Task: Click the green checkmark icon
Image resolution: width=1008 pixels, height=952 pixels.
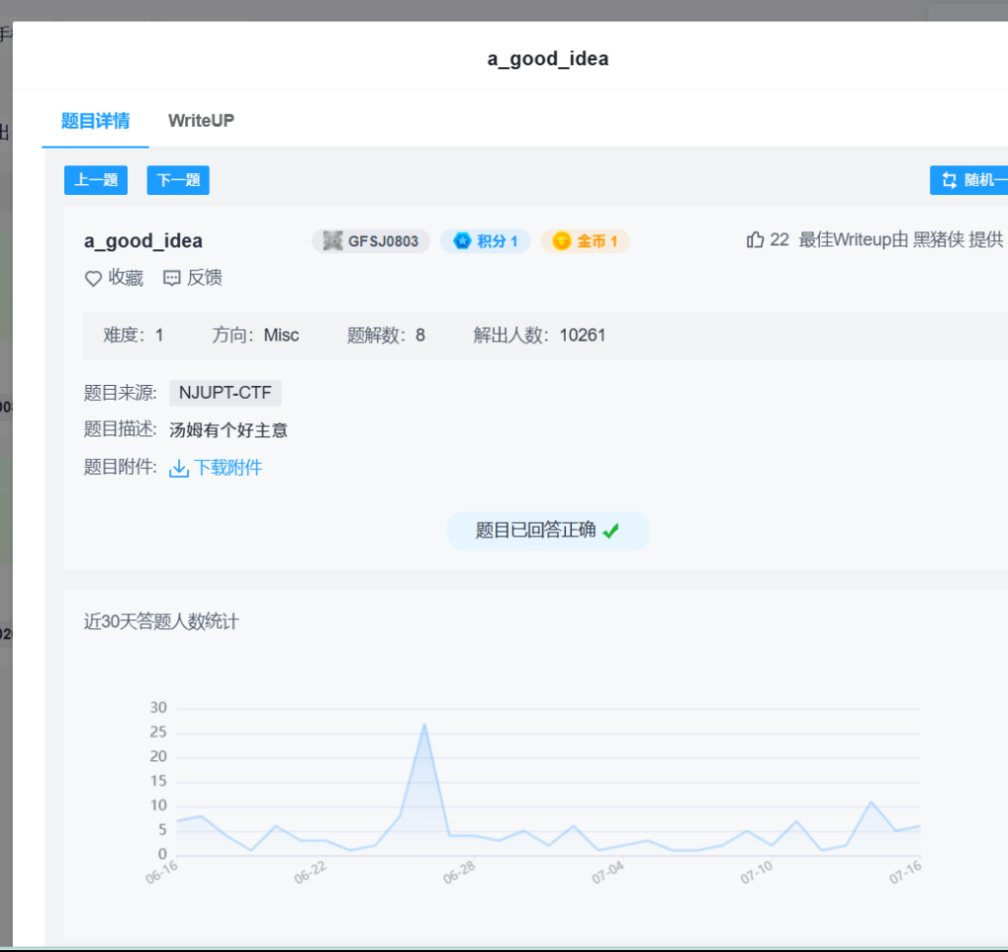Action: tap(611, 531)
